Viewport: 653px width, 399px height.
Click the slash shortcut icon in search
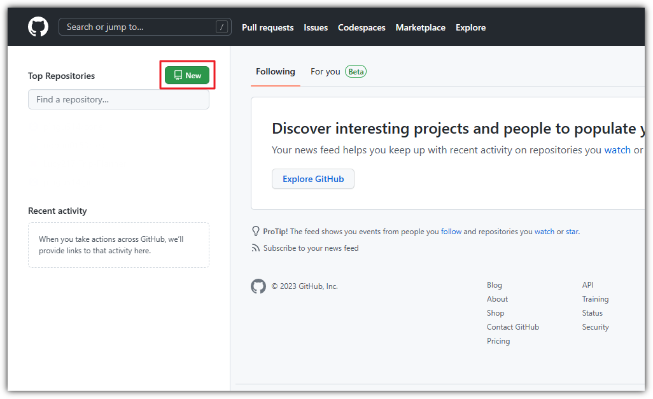[x=221, y=27]
